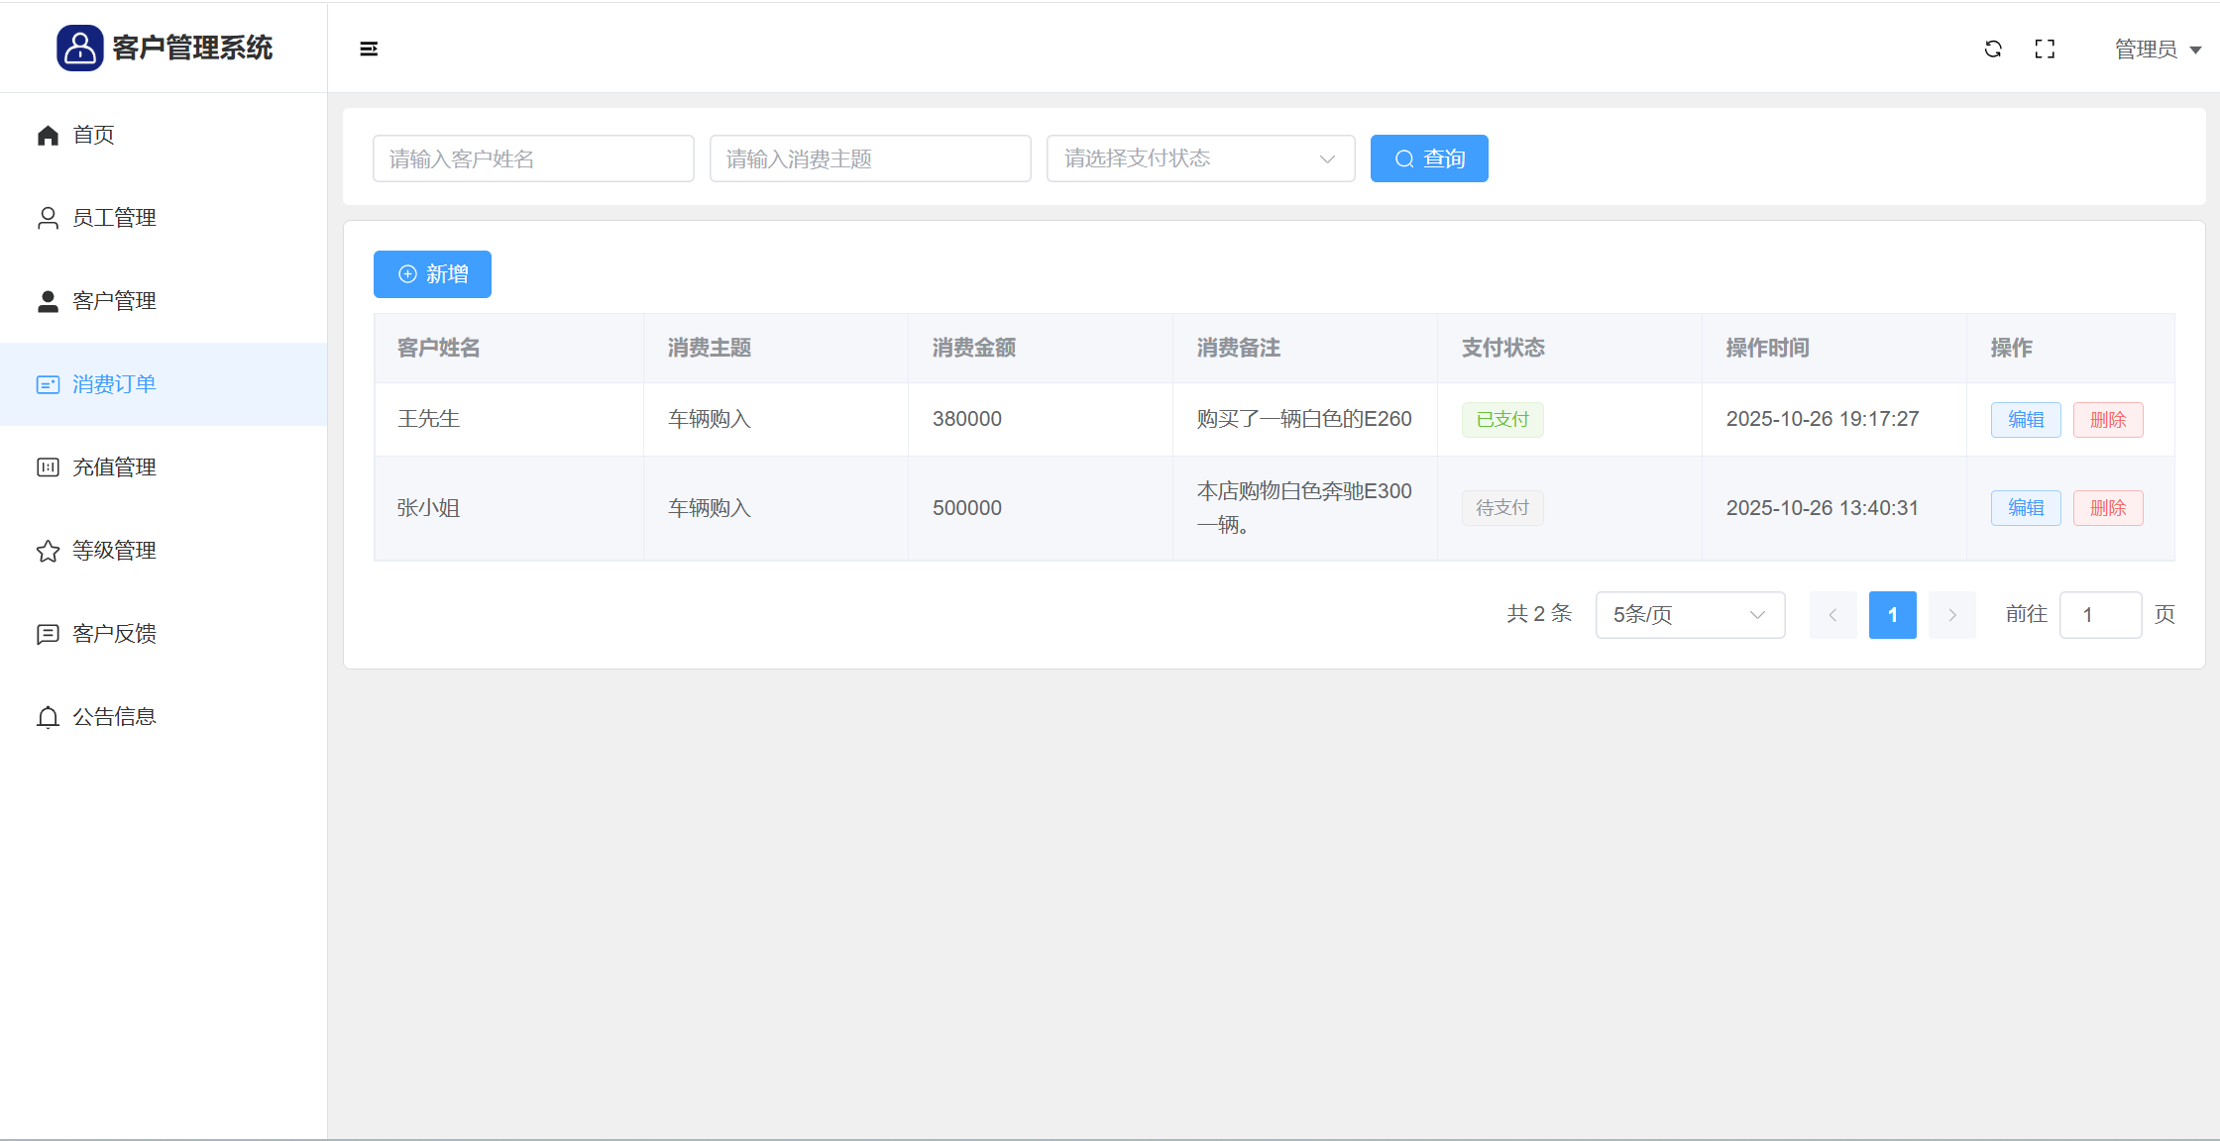Image resolution: width=2220 pixels, height=1141 pixels.
Task: Edit the 王先生 order row
Action: (x=2025, y=420)
